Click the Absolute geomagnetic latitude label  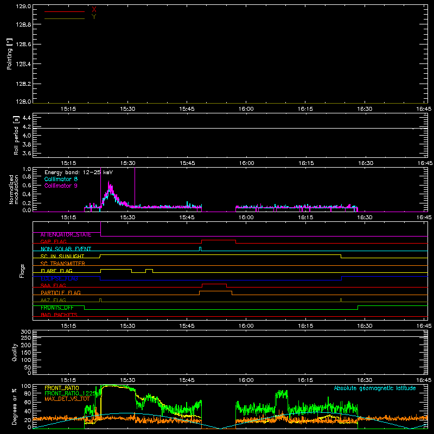375,388
